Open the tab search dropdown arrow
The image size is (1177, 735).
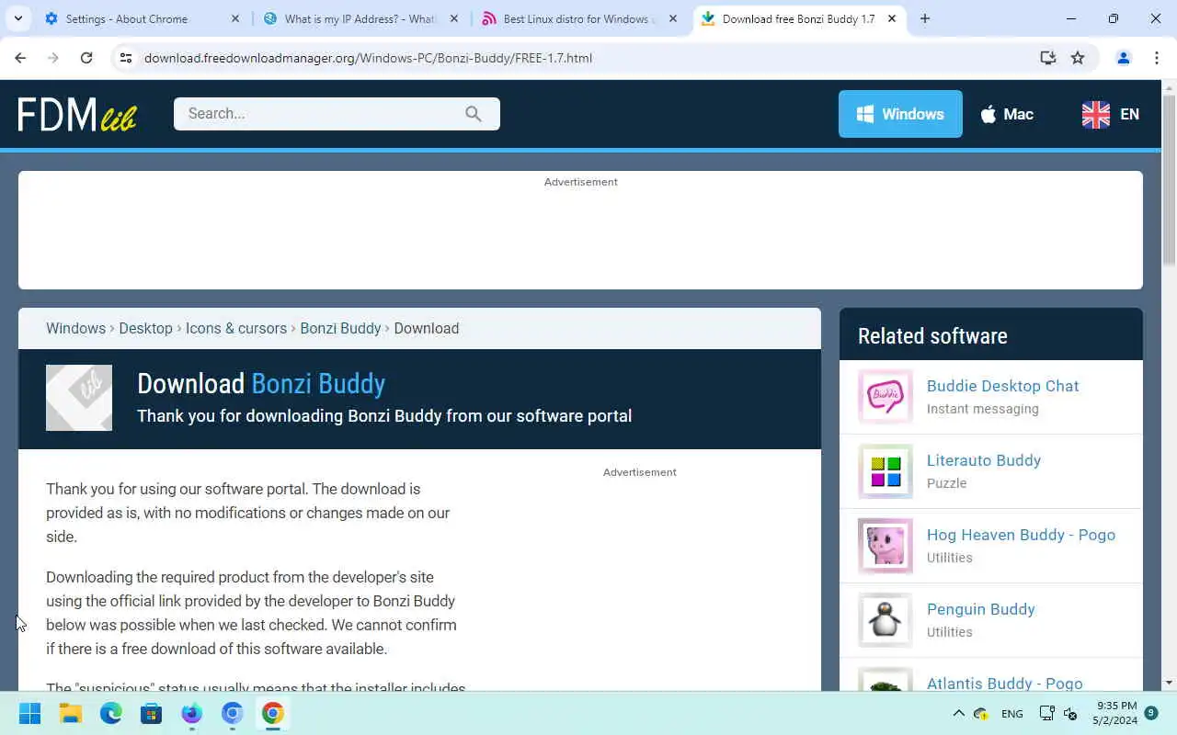click(17, 18)
